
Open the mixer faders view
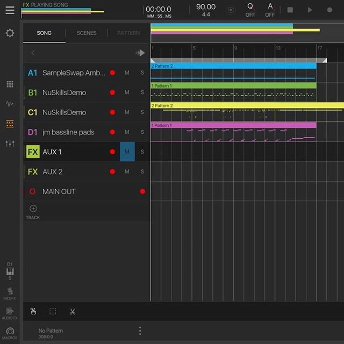pyautogui.click(x=10, y=144)
